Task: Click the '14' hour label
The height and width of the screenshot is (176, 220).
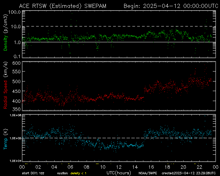Action: [135, 167]
